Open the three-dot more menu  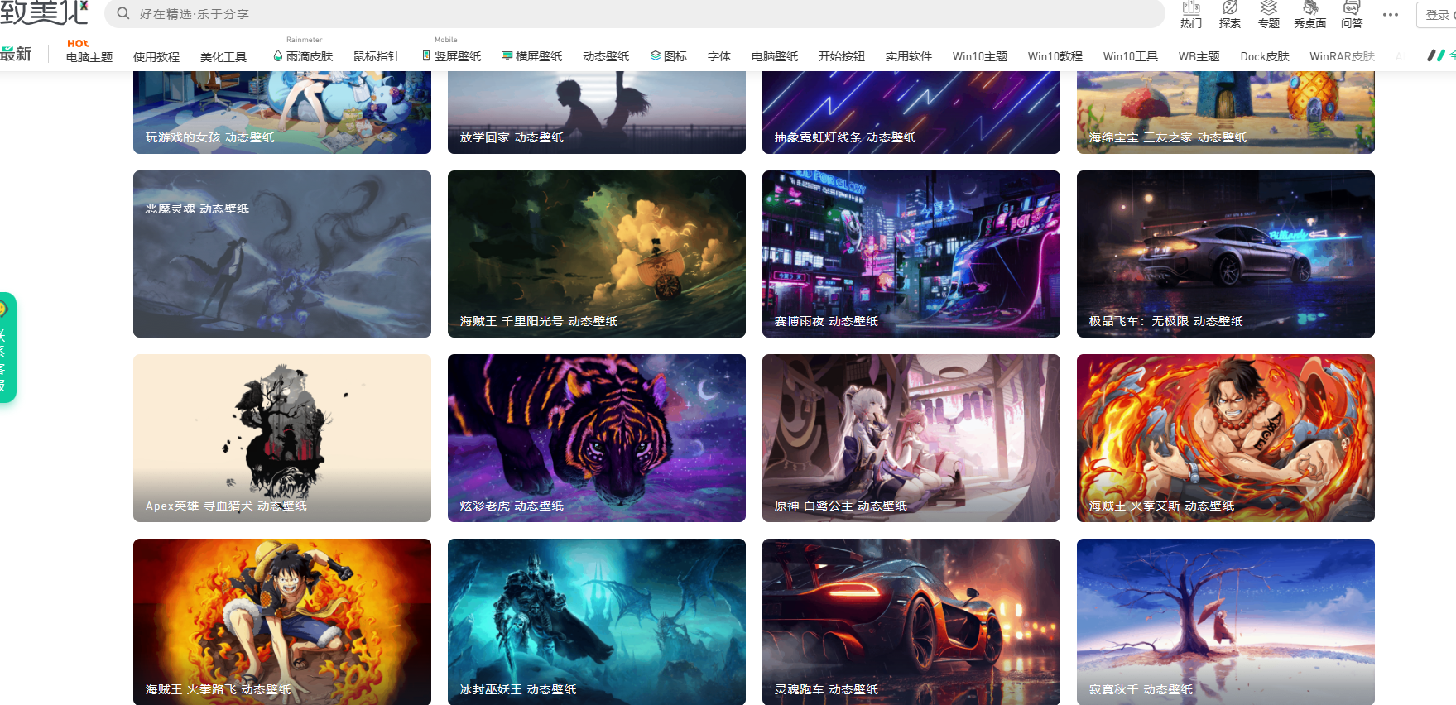1391,15
